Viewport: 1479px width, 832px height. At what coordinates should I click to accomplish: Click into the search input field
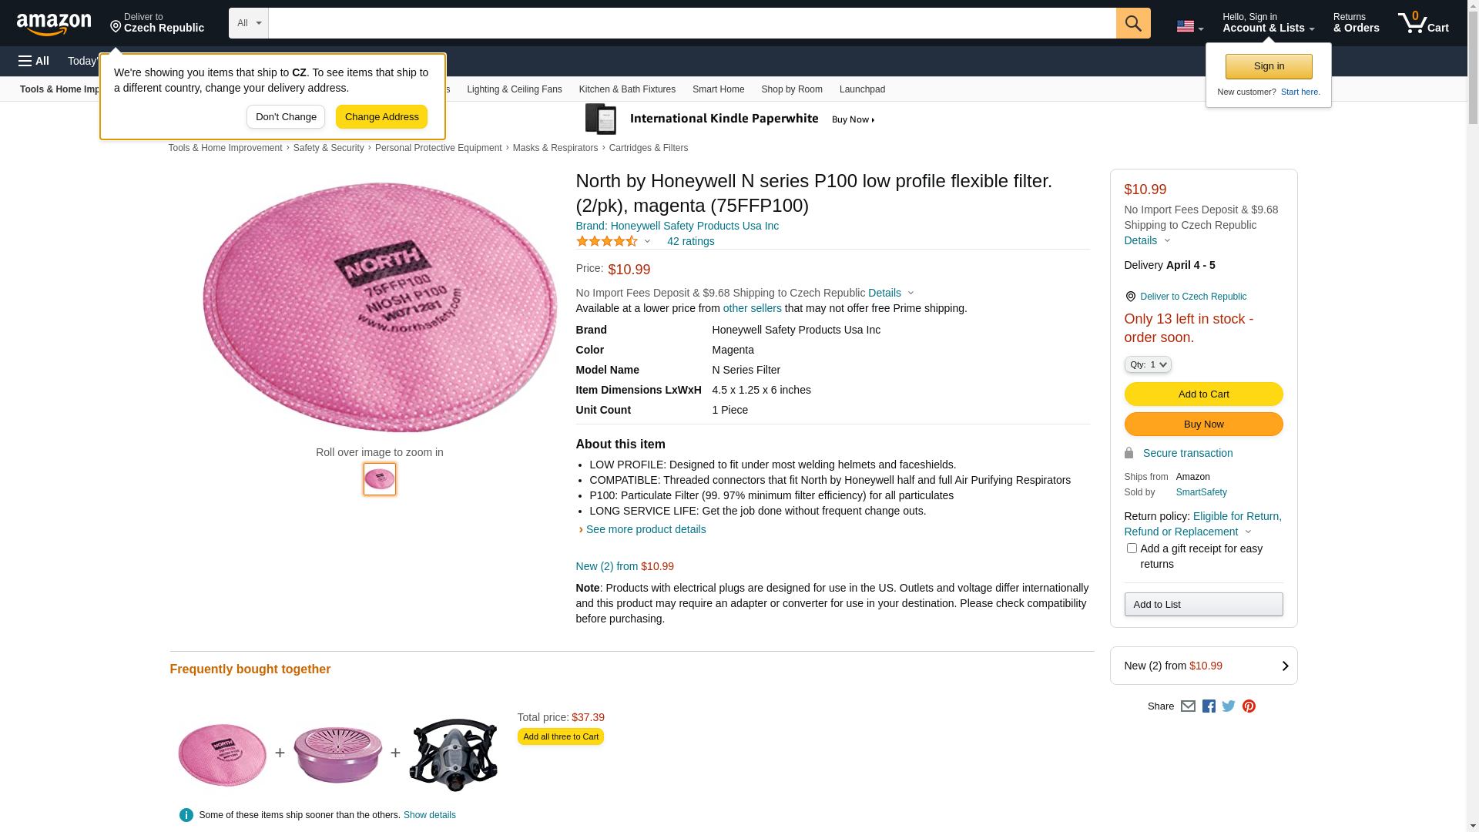tap(692, 23)
